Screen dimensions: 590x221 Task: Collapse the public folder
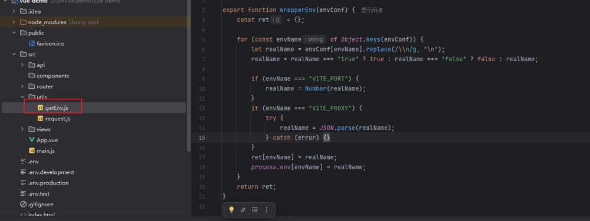coord(14,32)
